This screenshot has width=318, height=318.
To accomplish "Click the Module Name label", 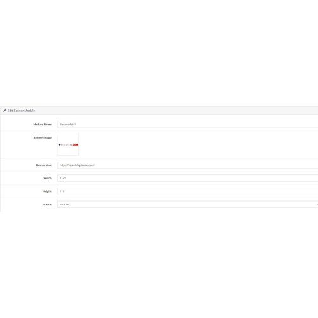I will point(43,125).
